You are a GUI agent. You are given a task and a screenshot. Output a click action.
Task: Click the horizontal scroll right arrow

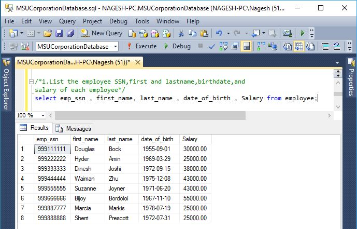(x=329, y=115)
